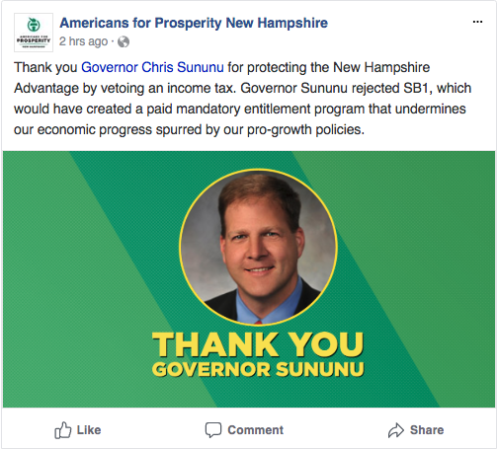Open the Americans for Prosperity profile logo
Screen dimensions: 497x449
[34, 33]
